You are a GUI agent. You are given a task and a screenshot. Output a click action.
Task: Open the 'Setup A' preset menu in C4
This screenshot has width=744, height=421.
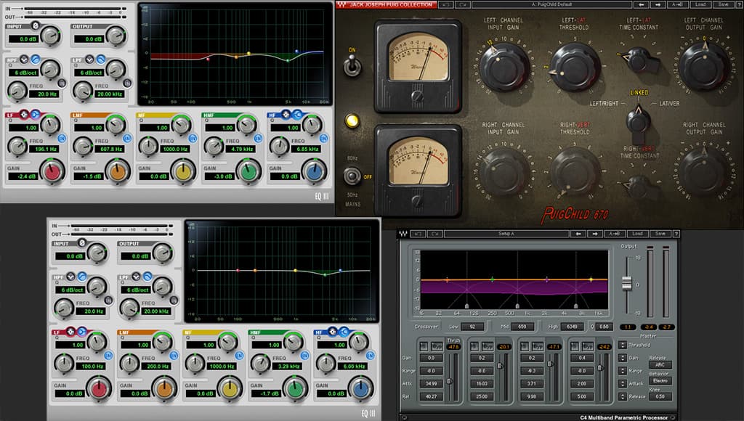pyautogui.click(x=506, y=234)
